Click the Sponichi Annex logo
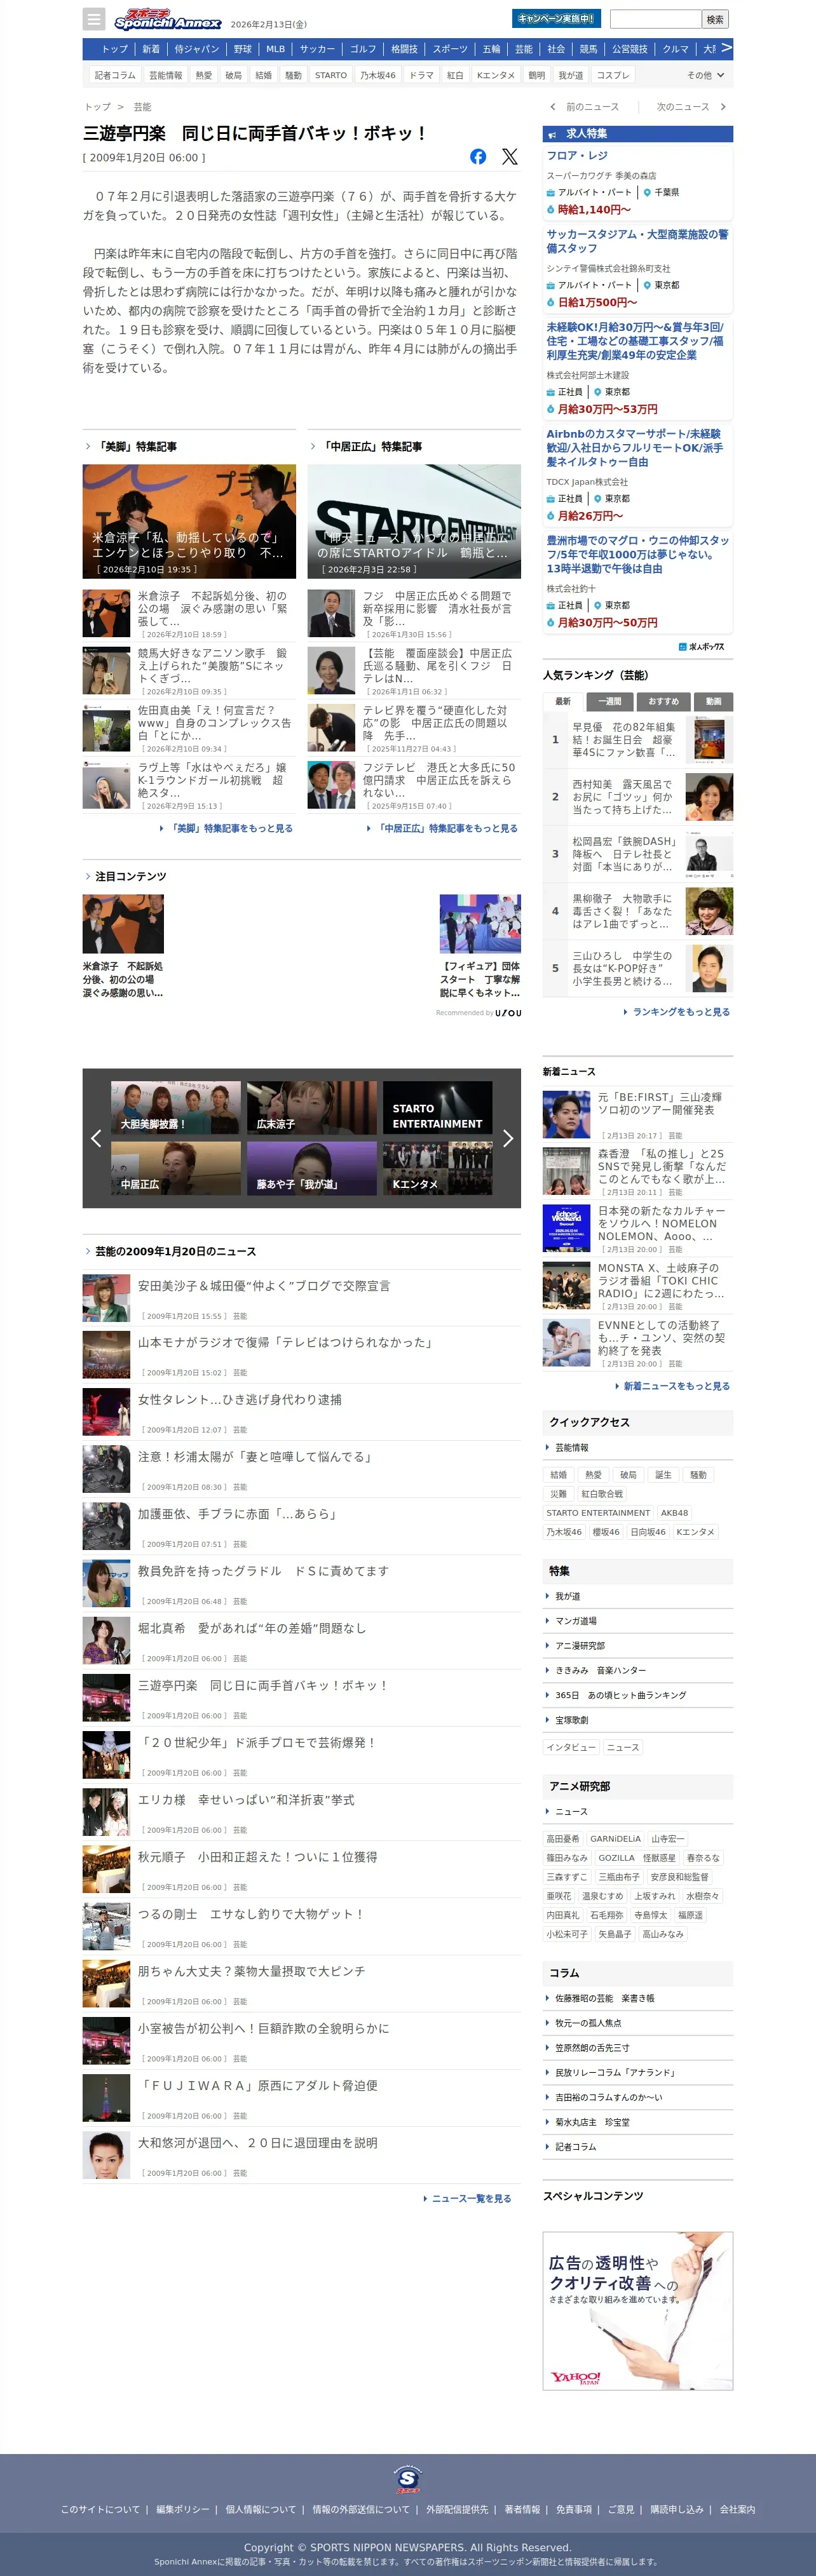Viewport: 816px width, 2576px height. (167, 20)
